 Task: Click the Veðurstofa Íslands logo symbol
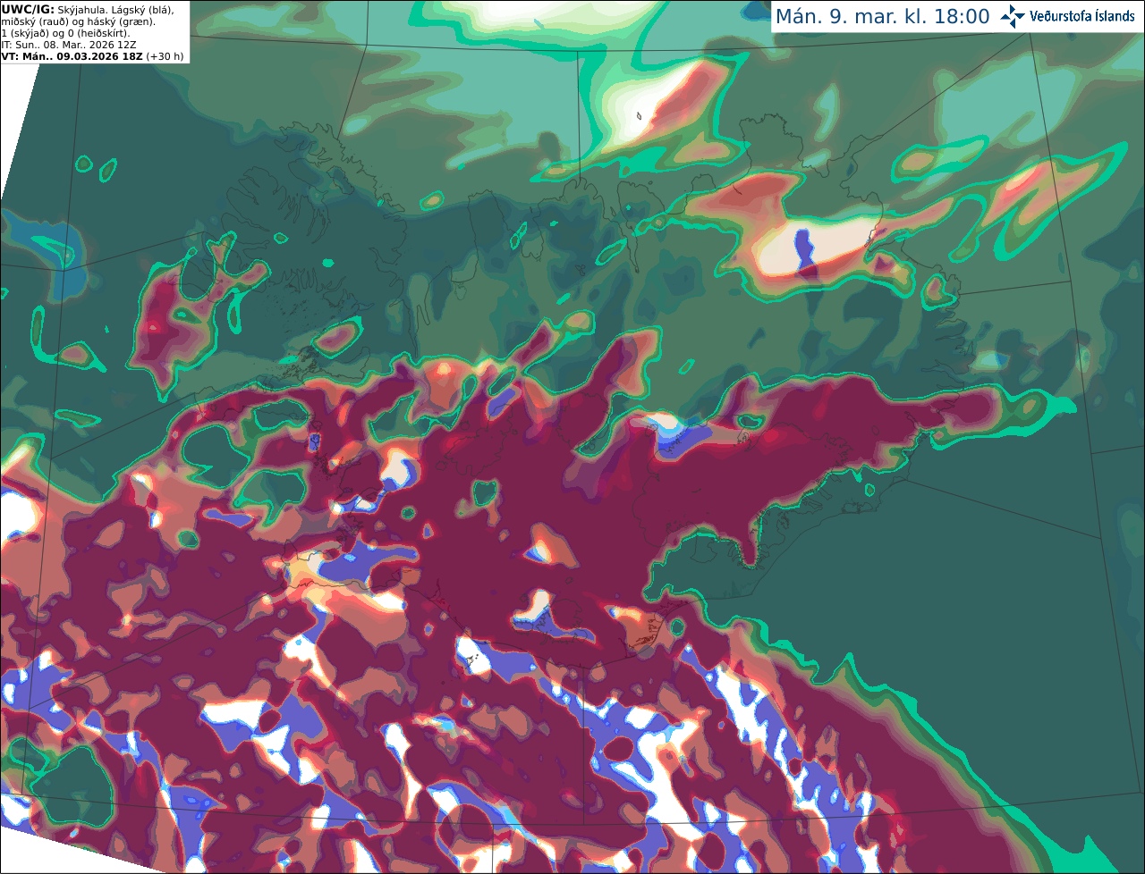[1013, 16]
